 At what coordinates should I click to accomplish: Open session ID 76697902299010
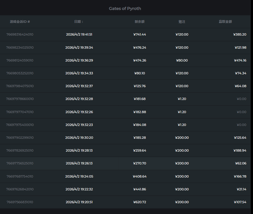[x=20, y=138]
